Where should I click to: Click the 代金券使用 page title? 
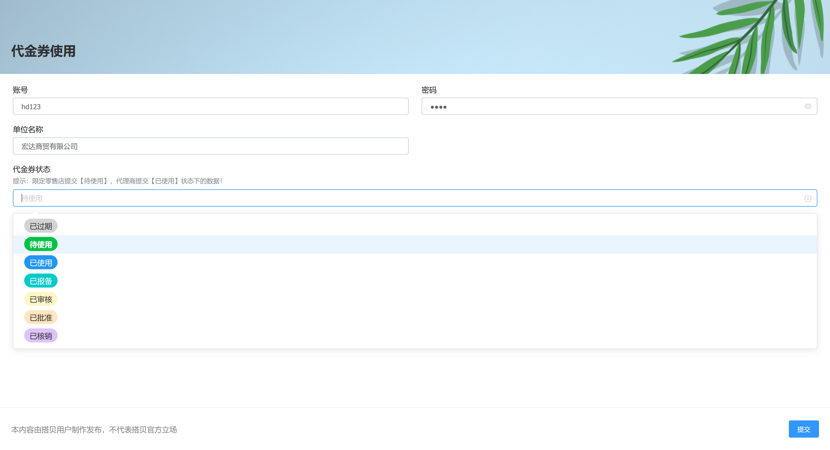[x=44, y=51]
